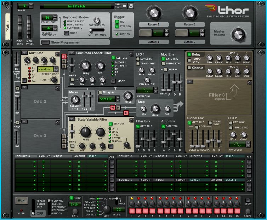267x220 pixels.
Task: Toggle the Shaper on/off button
Action: click(101, 92)
